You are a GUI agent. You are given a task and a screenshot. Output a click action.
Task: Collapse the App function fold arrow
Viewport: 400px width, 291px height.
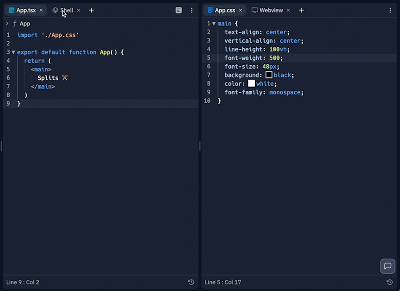click(x=13, y=52)
